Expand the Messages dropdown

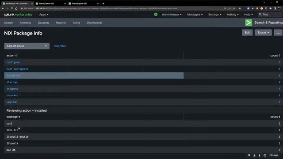tap(195, 15)
